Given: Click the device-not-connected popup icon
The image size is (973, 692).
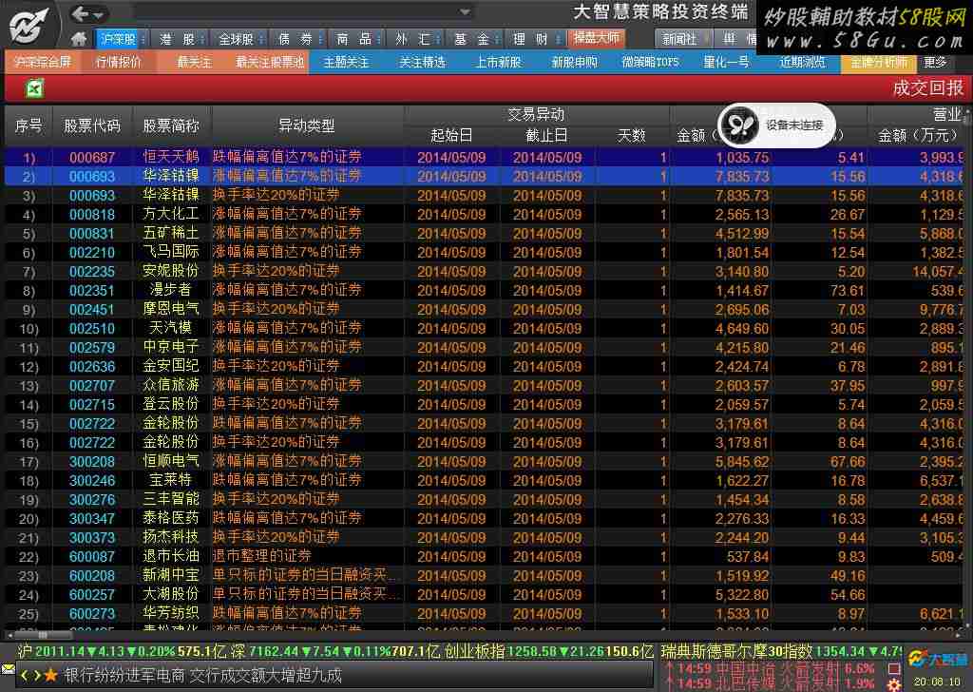Looking at the screenshot, I should tap(740, 125).
